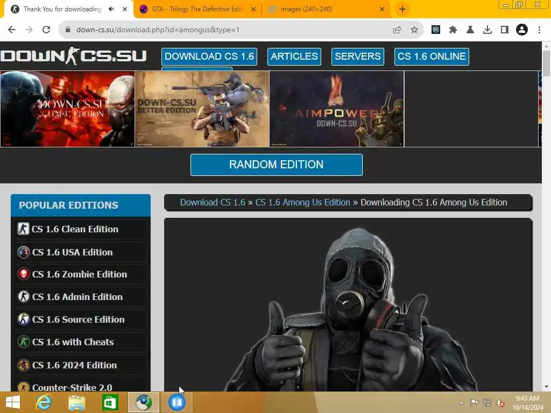551x413 pixels.
Task: Click the Admin Edition icon
Action: coord(23,297)
